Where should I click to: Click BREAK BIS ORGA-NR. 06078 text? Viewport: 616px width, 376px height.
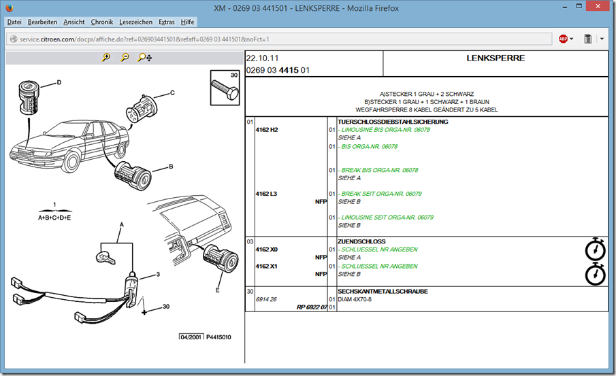tap(380, 170)
